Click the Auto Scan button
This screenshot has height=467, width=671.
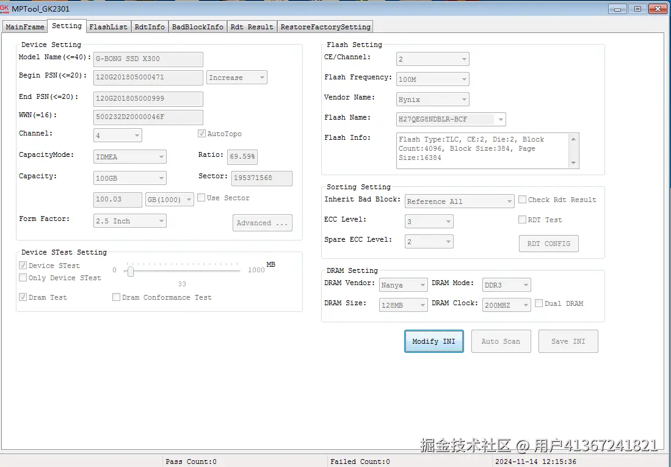[501, 341]
